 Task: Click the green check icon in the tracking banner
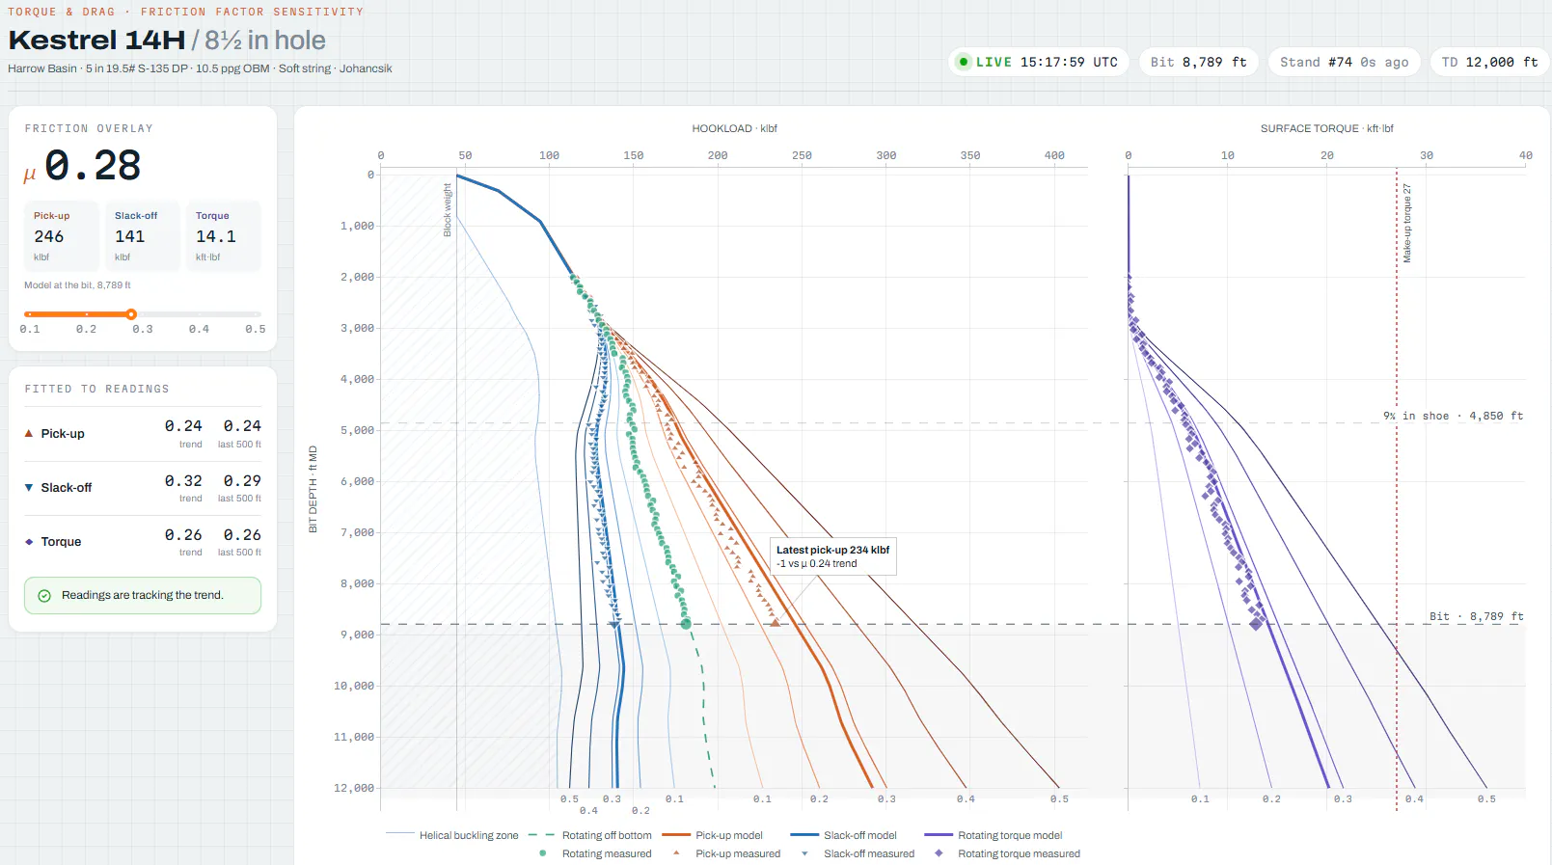(x=44, y=595)
